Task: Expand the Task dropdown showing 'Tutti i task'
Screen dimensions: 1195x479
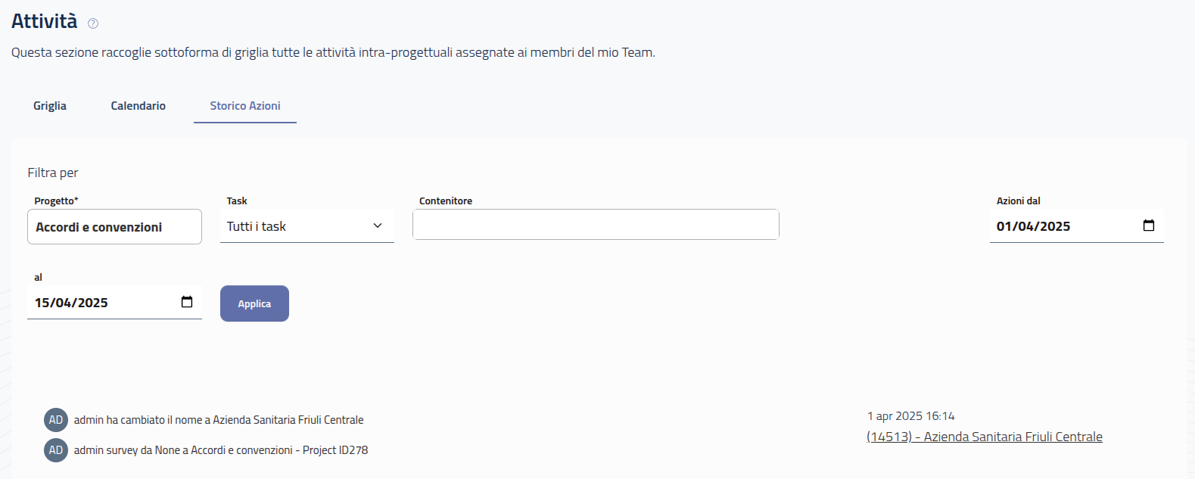Action: pos(307,226)
